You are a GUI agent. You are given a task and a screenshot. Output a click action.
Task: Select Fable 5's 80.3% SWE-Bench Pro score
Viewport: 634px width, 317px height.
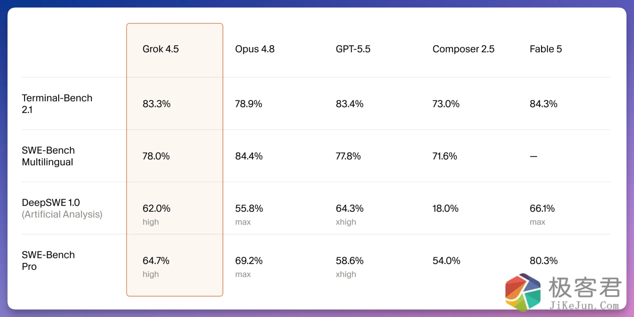click(x=543, y=261)
